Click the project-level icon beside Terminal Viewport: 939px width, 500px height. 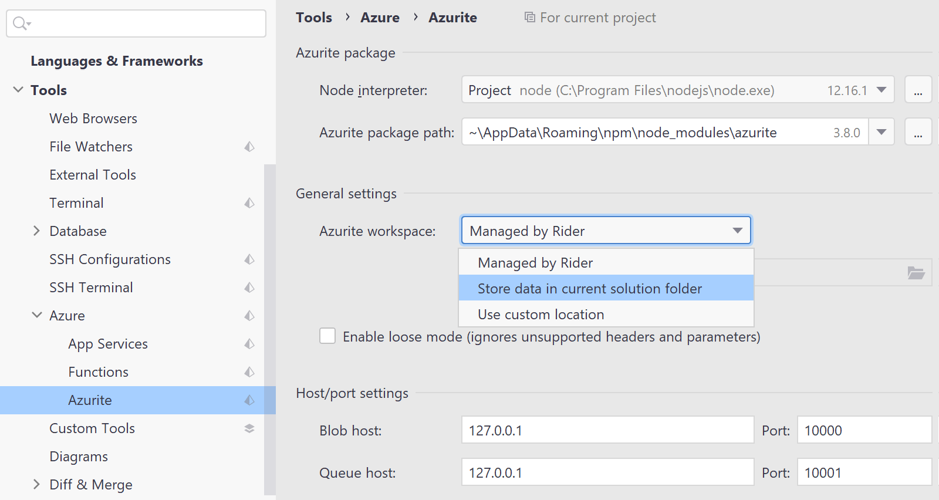(249, 203)
